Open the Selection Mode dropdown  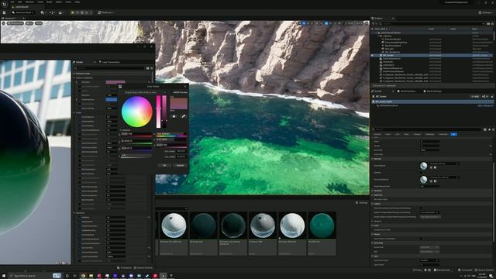22,12
